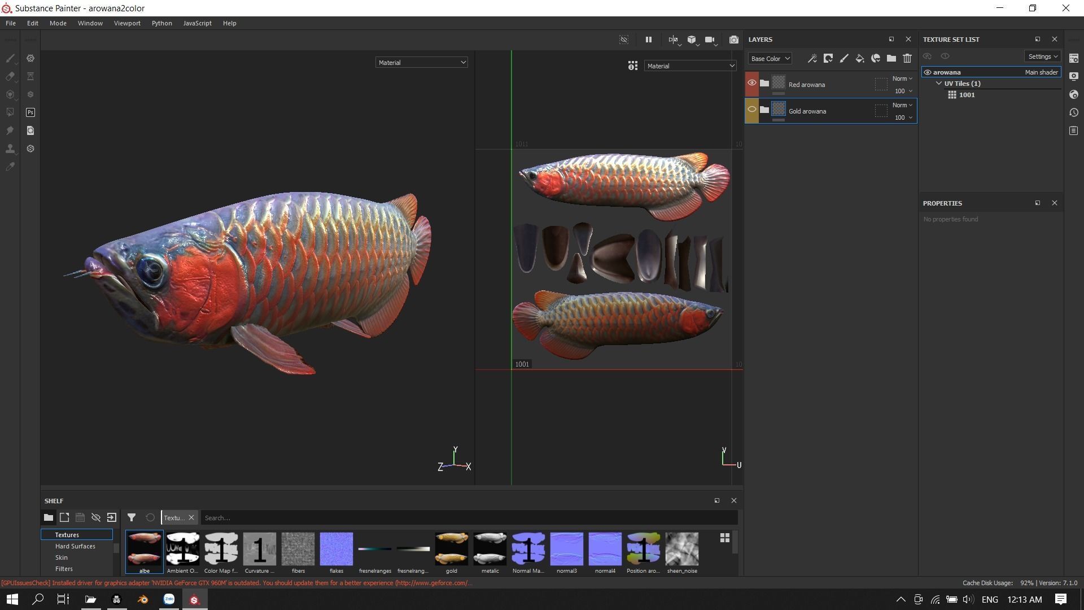Click the resource updater document icon
1084x610 pixels.
click(30, 130)
